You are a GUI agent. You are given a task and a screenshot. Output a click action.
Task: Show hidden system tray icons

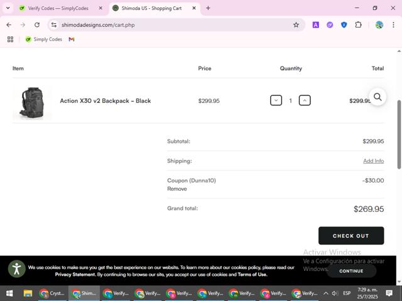tap(325, 293)
